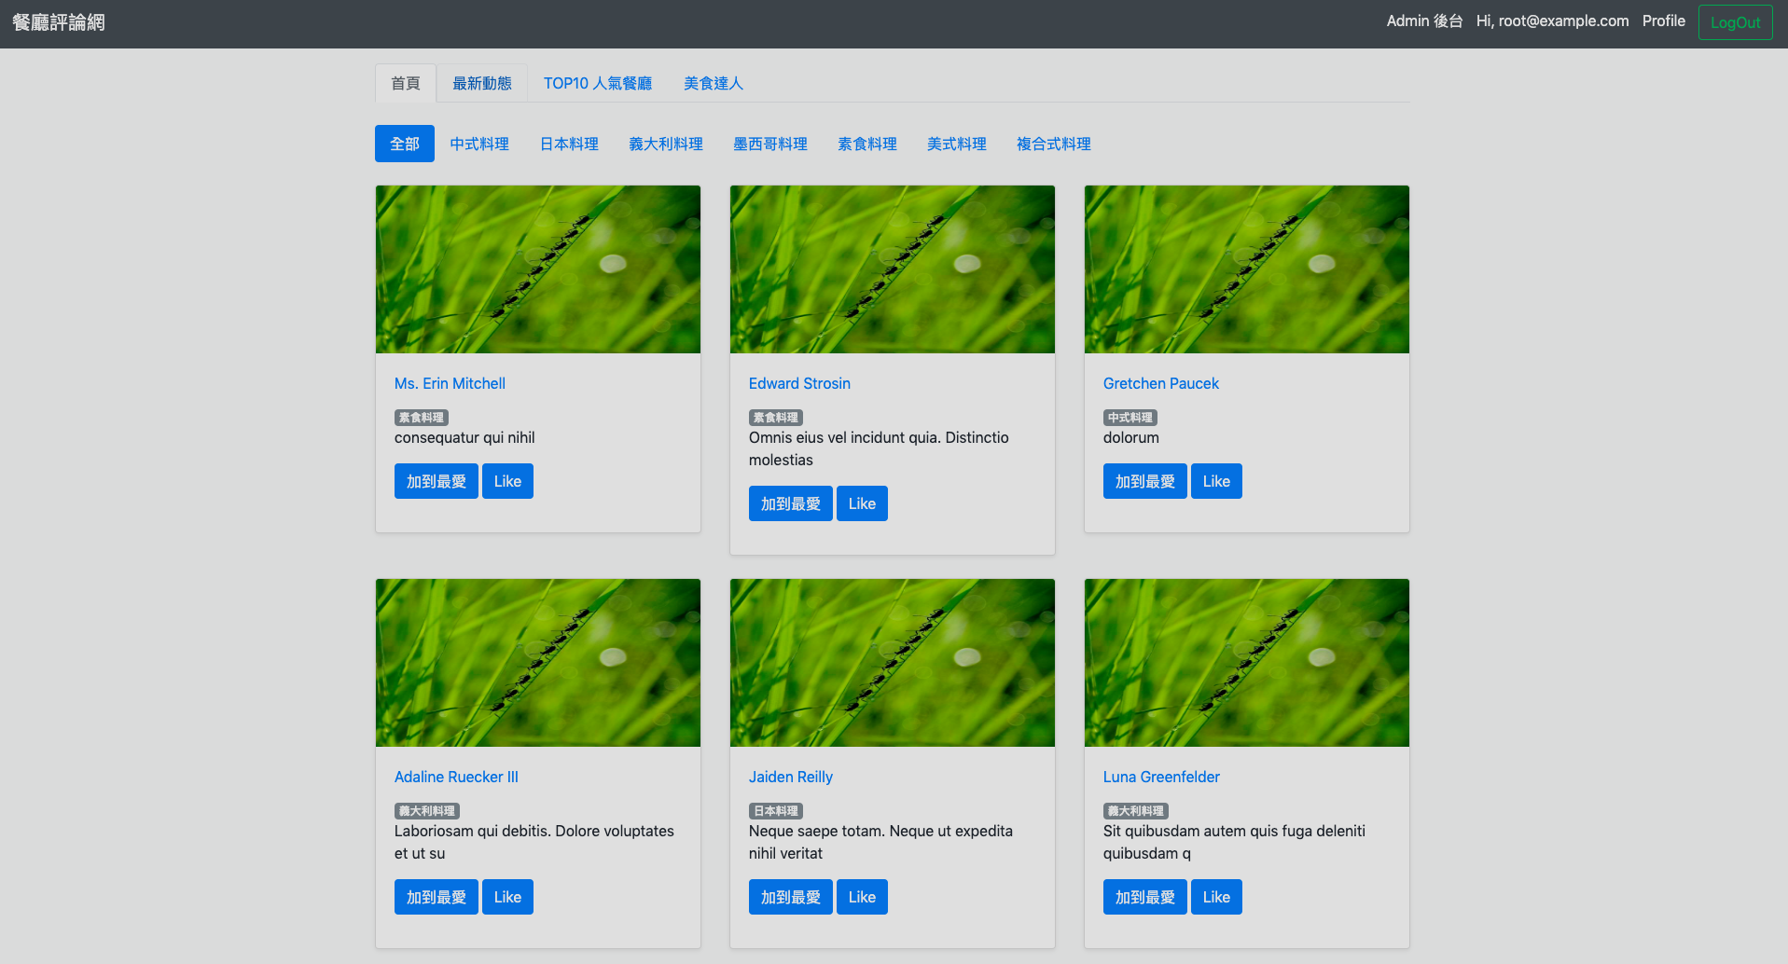Filter by 墨西哥料理 category

pyautogui.click(x=770, y=144)
